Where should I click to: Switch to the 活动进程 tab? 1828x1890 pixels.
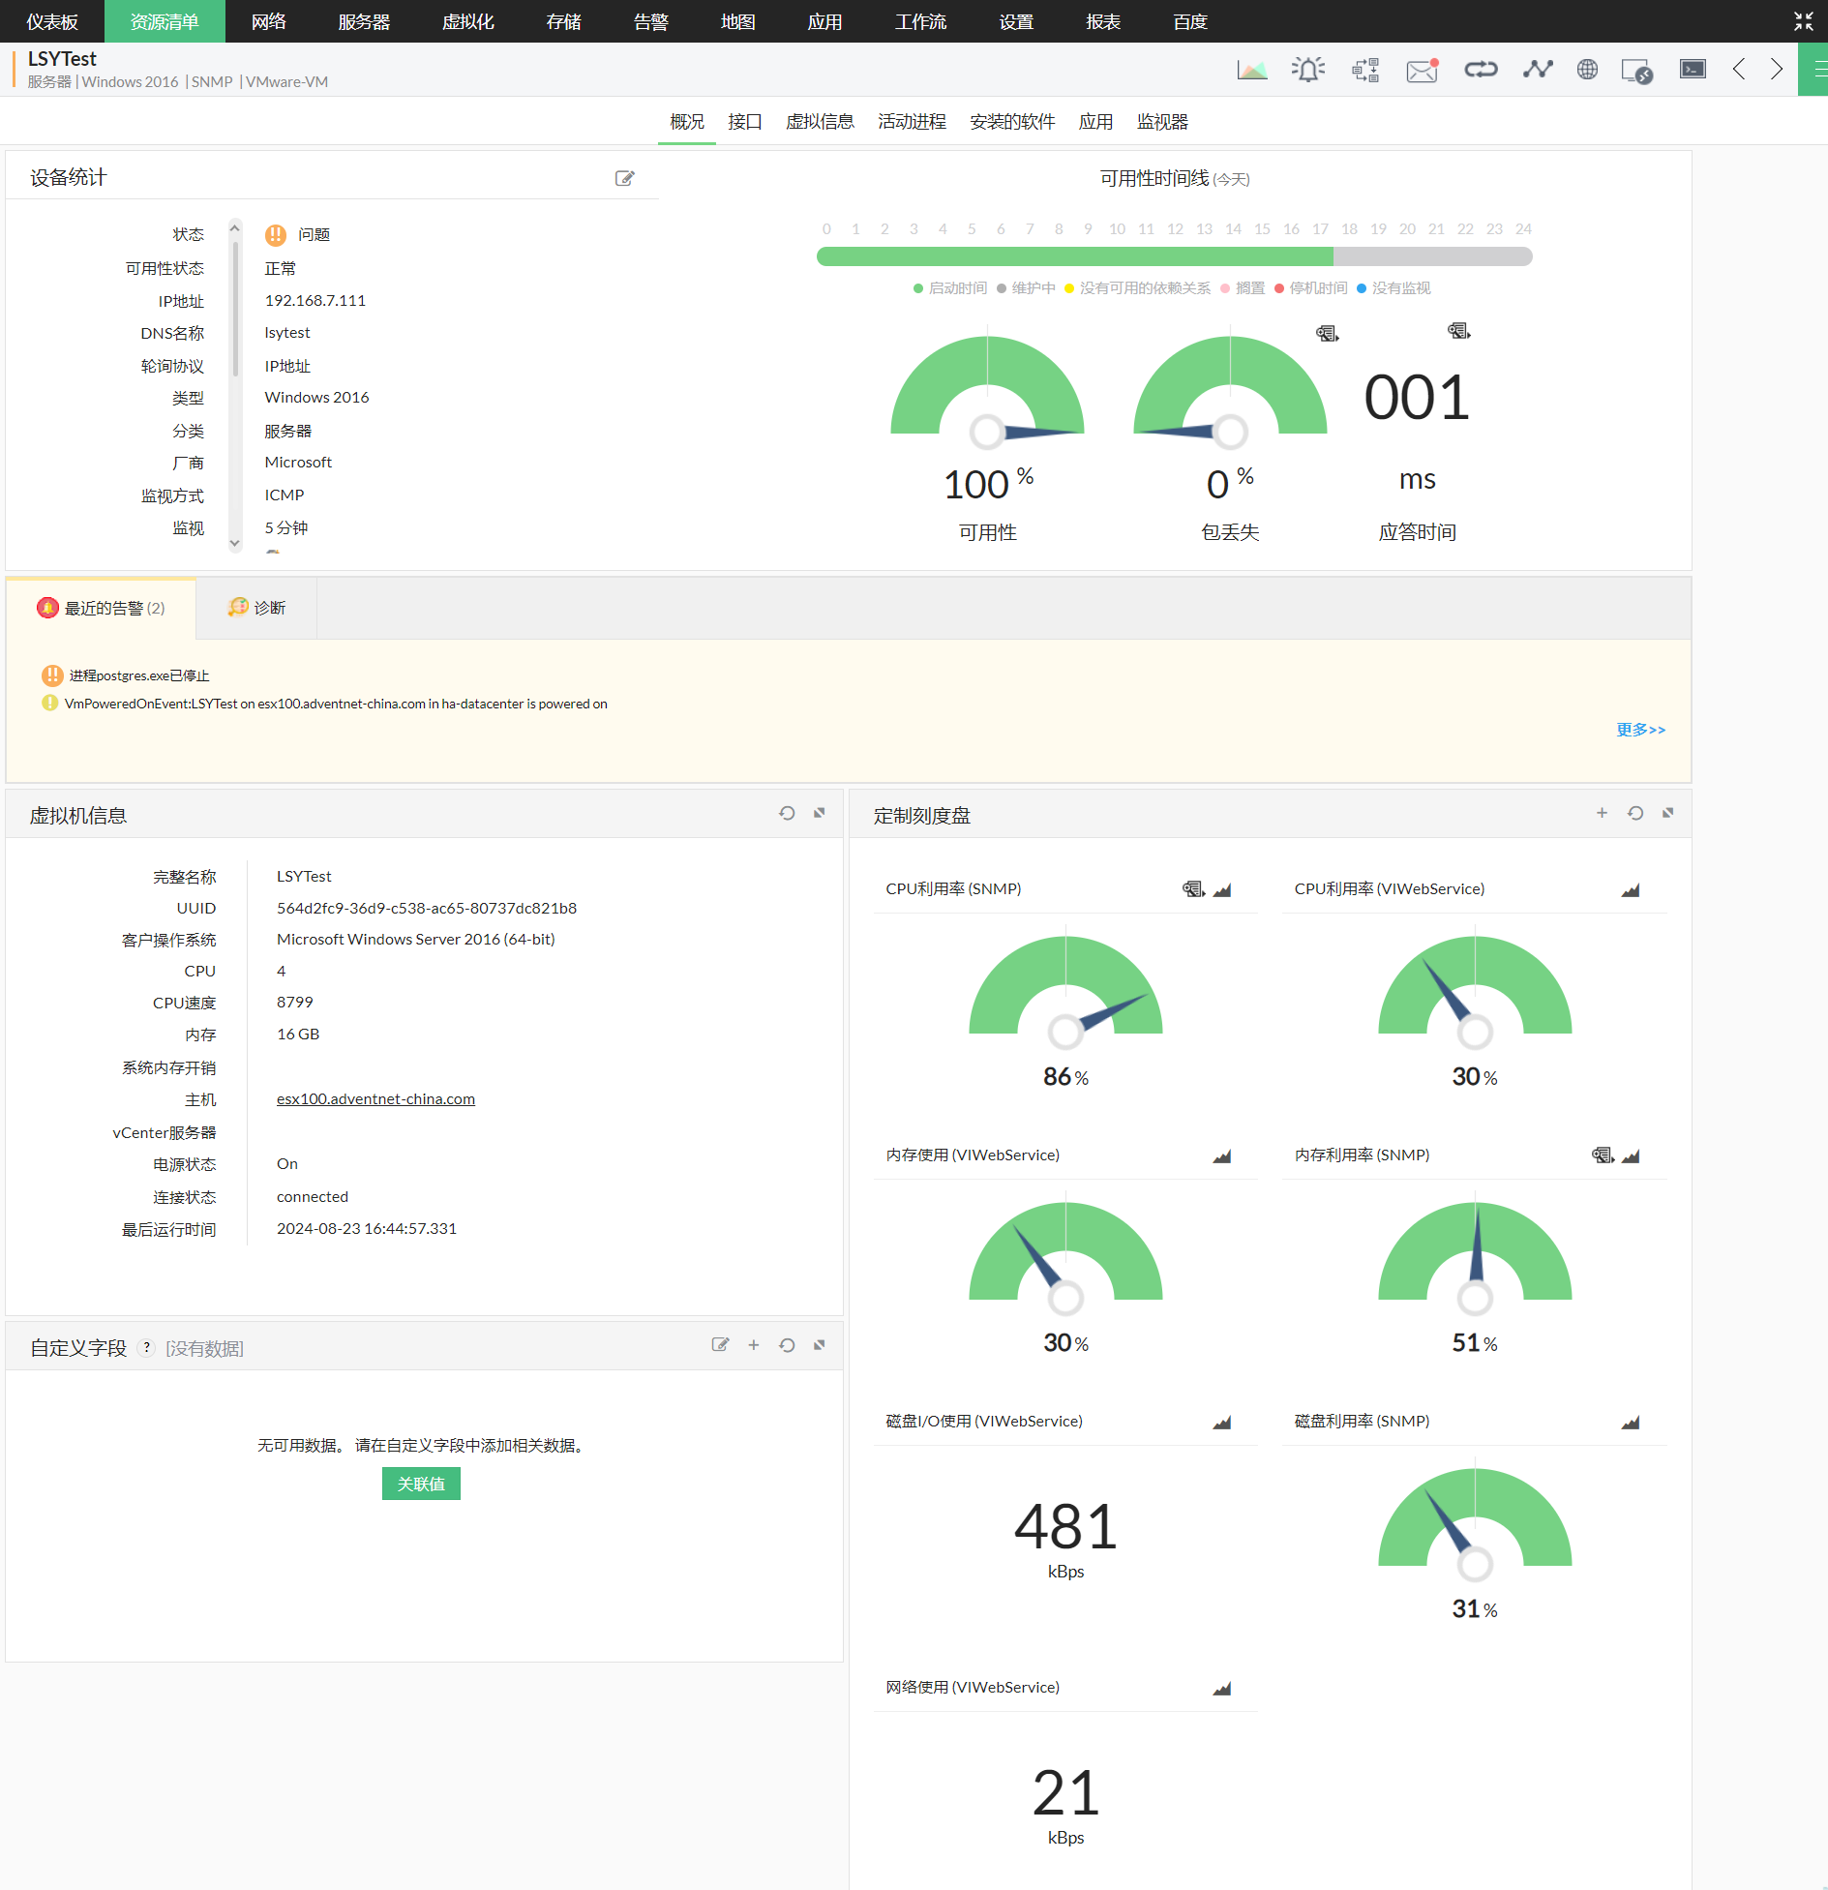912,122
